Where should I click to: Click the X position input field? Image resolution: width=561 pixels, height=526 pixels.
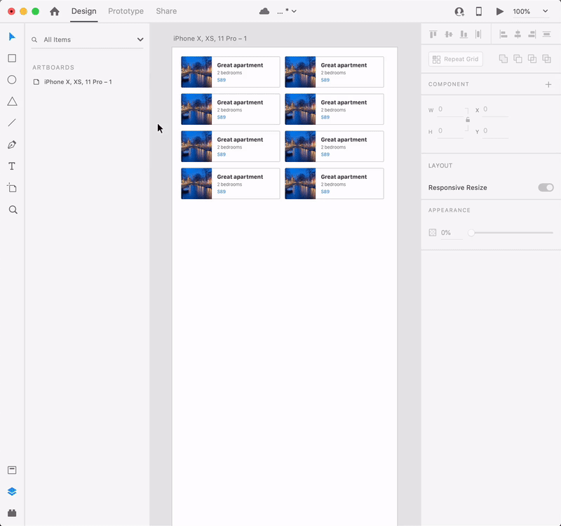496,109
